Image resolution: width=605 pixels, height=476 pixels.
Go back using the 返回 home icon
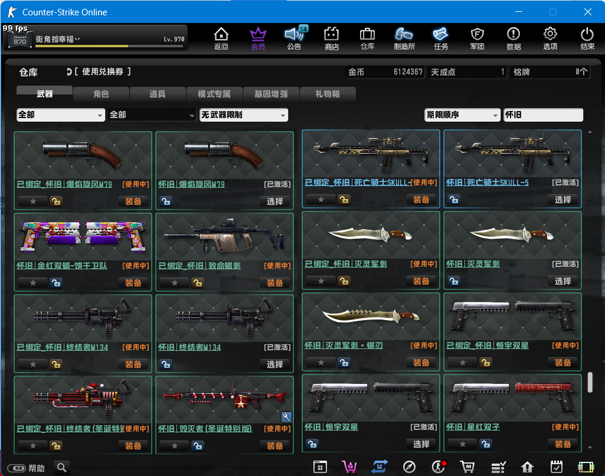[221, 38]
